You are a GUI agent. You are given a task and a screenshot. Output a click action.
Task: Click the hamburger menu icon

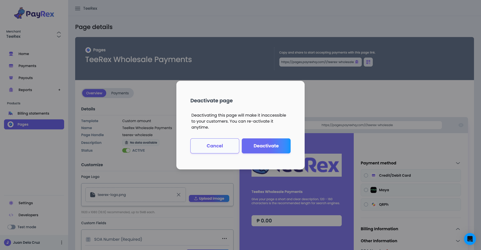[x=78, y=9]
